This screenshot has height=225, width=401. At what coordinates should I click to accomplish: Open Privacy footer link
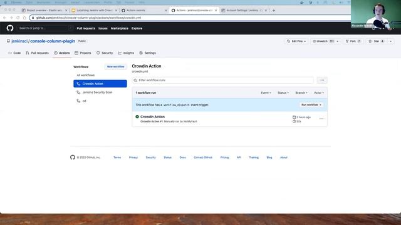[133, 157]
